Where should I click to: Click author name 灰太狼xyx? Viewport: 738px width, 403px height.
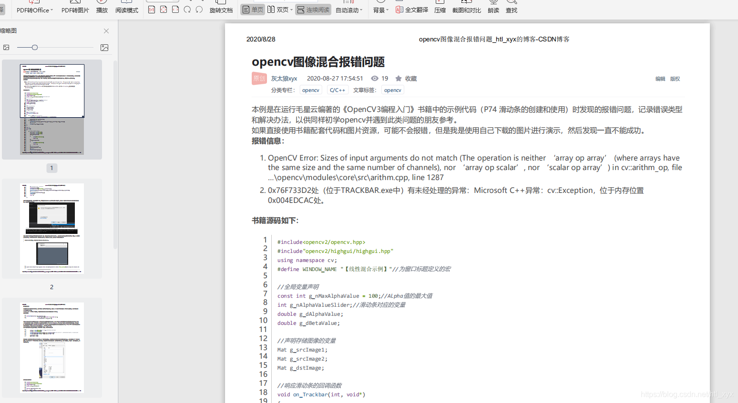284,79
